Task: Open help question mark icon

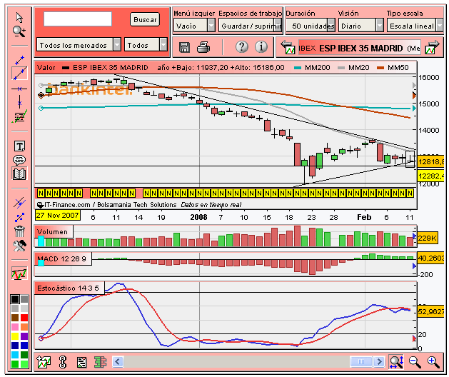Action: pos(242,46)
